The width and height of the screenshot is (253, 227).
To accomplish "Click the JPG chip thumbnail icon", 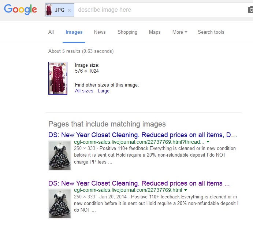I will pyautogui.click(x=49, y=10).
